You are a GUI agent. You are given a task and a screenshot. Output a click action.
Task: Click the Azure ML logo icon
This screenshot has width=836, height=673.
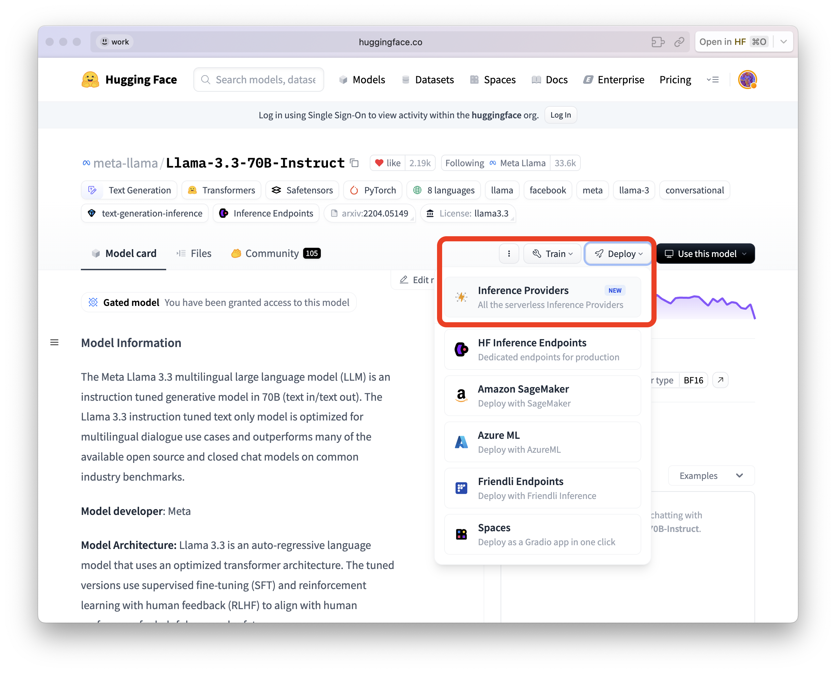click(461, 442)
